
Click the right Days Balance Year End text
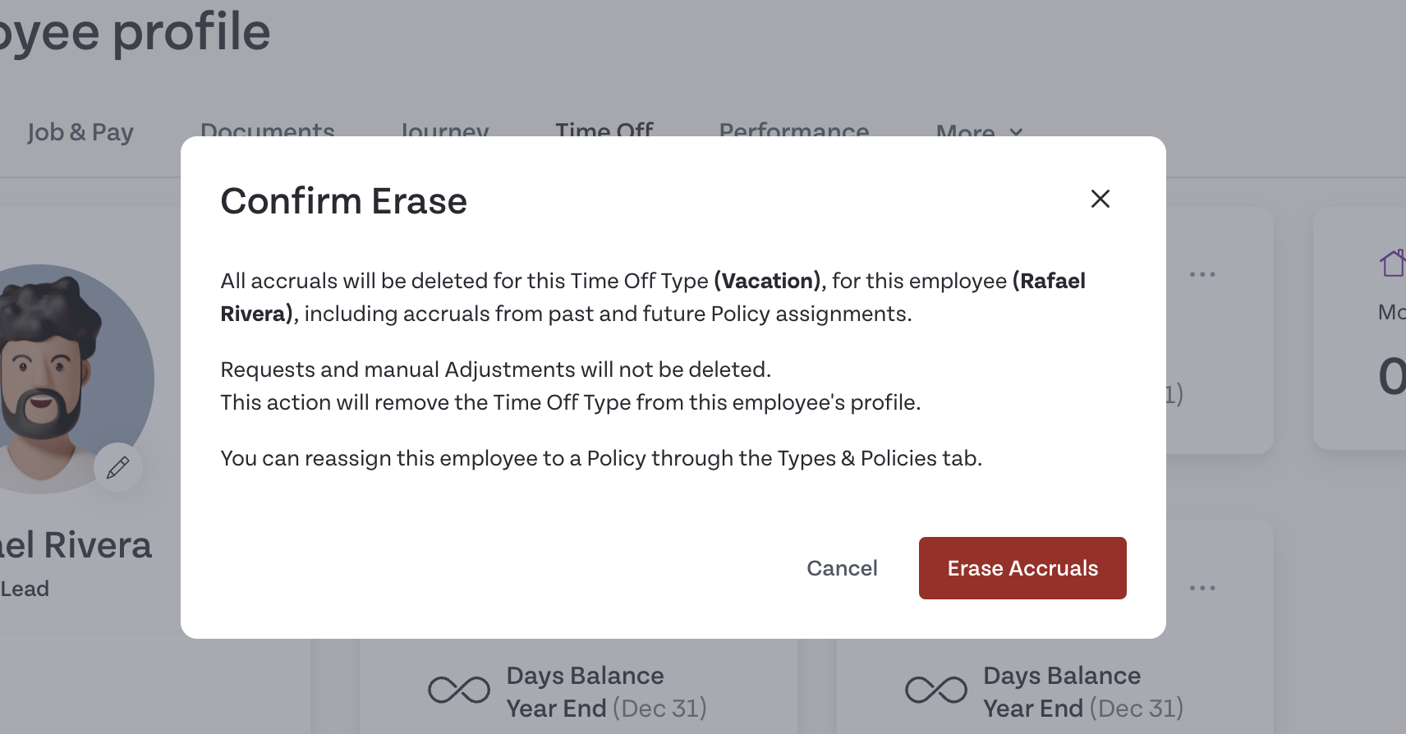point(1083,692)
